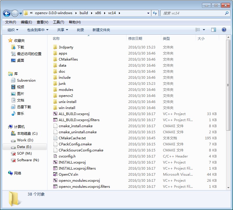
Task: Select Data (E:) drive
Action: tap(25, 147)
